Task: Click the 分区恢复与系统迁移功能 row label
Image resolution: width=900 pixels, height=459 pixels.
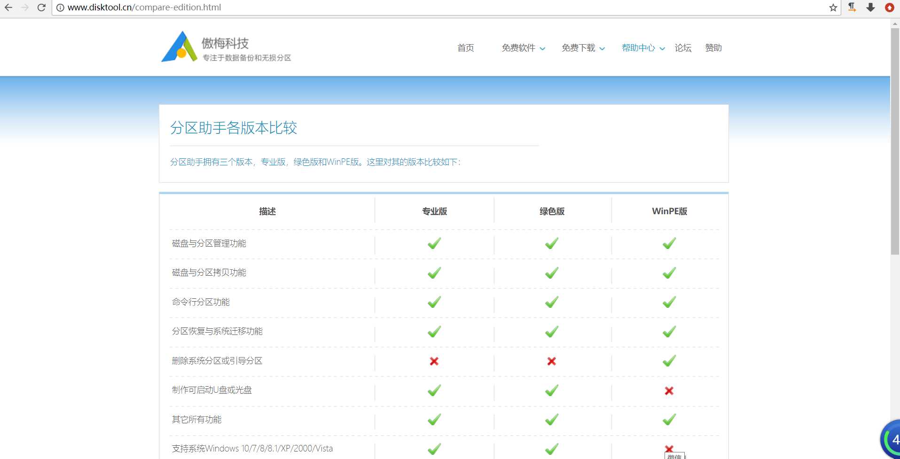Action: 217,331
